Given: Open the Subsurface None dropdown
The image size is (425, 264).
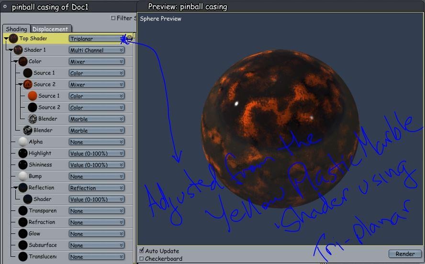Looking at the screenshot, I should click(x=97, y=245).
